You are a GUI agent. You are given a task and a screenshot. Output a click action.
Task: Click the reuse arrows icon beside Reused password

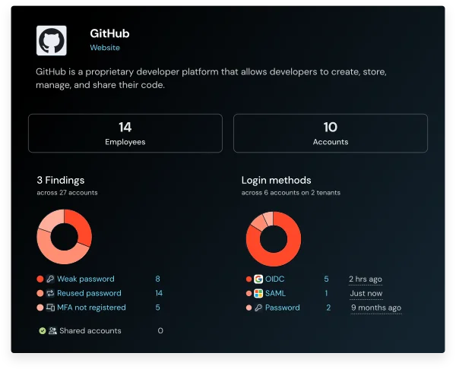[50, 293]
